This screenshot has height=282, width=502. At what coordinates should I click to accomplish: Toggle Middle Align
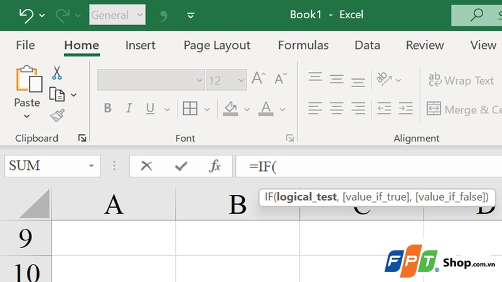point(337,80)
